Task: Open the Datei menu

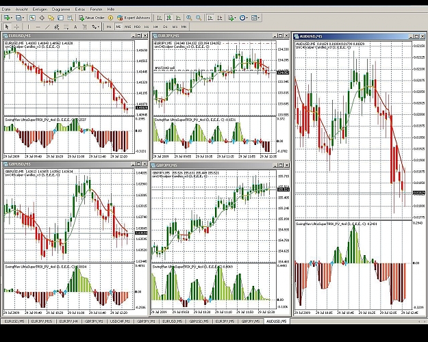Action: (x=6, y=10)
